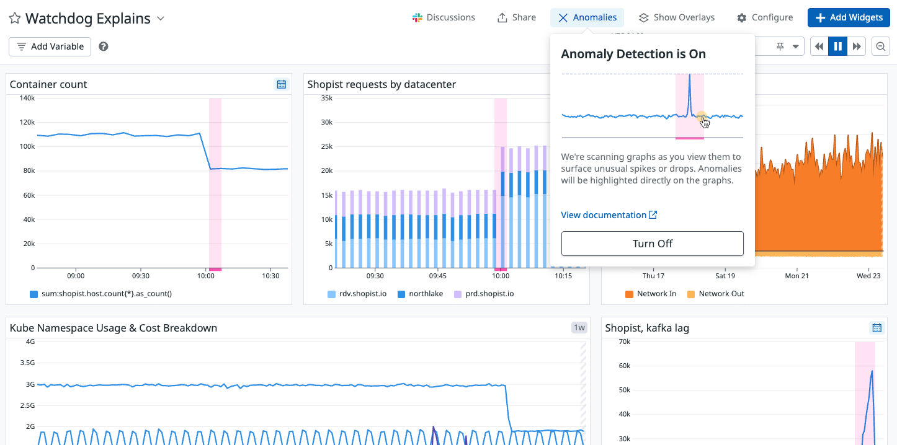Viewport: 897px width, 445px height.
Task: Pause live dashboard updates
Action: click(838, 46)
